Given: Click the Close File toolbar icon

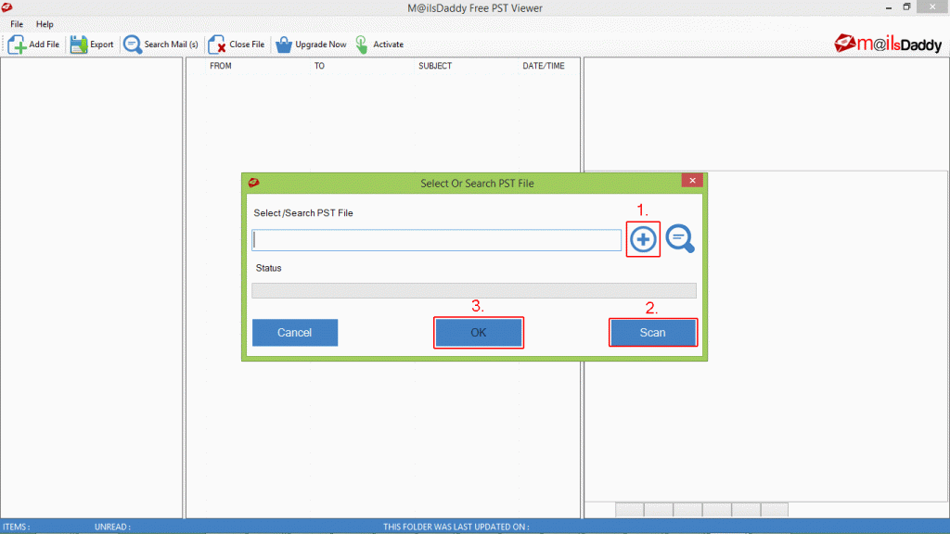Looking at the screenshot, I should click(217, 44).
